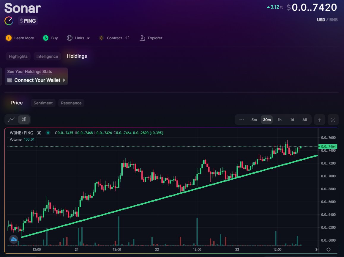Switch to the line chart view icon
344x257 pixels.
tap(11, 120)
